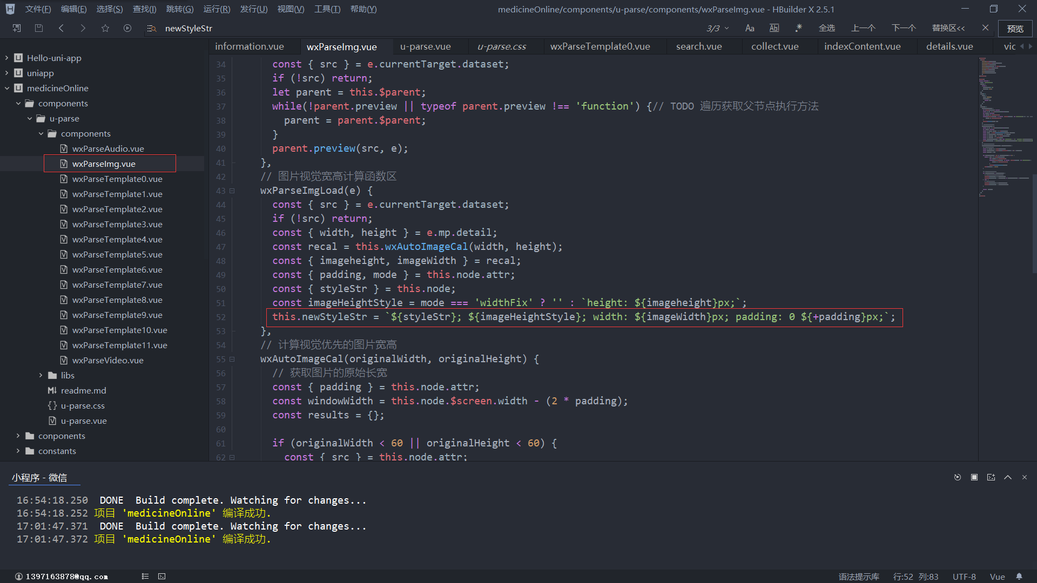Click the save file icon in toolbar
This screenshot has width=1037, height=583.
pyautogui.click(x=39, y=28)
